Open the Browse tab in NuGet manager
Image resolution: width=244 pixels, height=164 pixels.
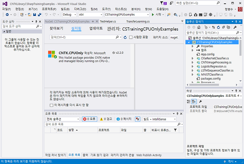click(56, 28)
